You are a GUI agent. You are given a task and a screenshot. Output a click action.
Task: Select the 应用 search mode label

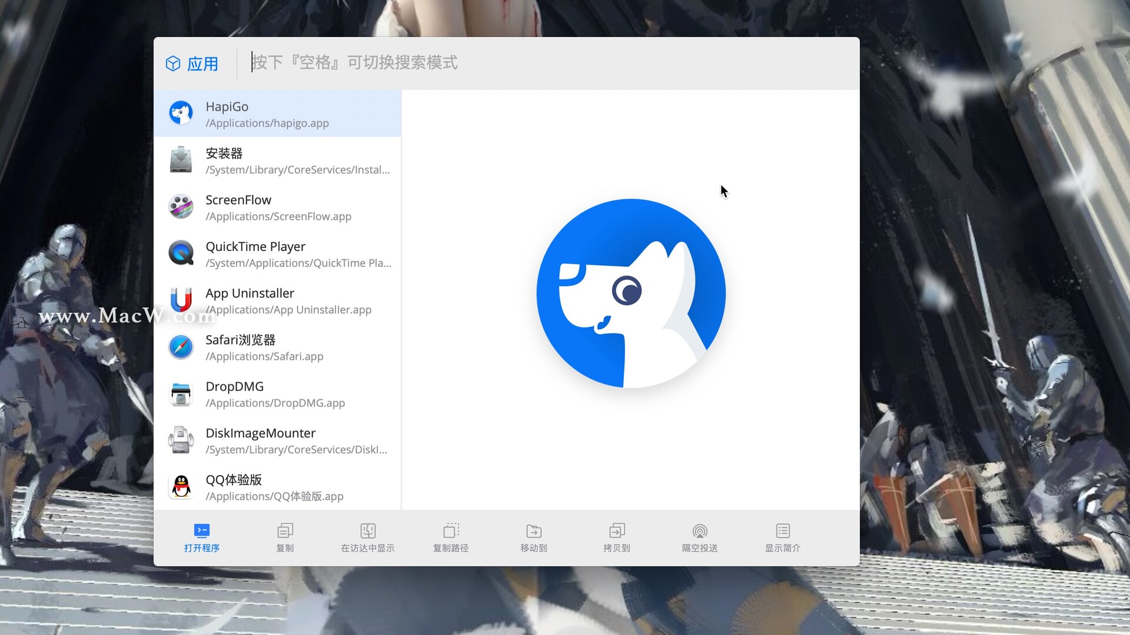coord(202,63)
